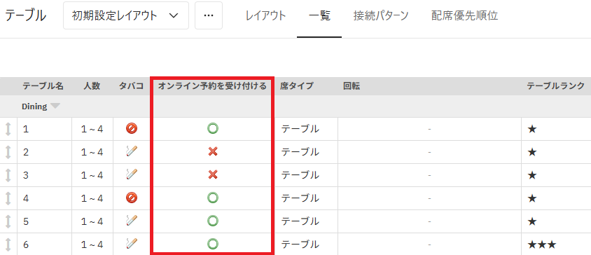Toggle online reservation cross for table 3
This screenshot has height=255, width=591.
point(213,174)
